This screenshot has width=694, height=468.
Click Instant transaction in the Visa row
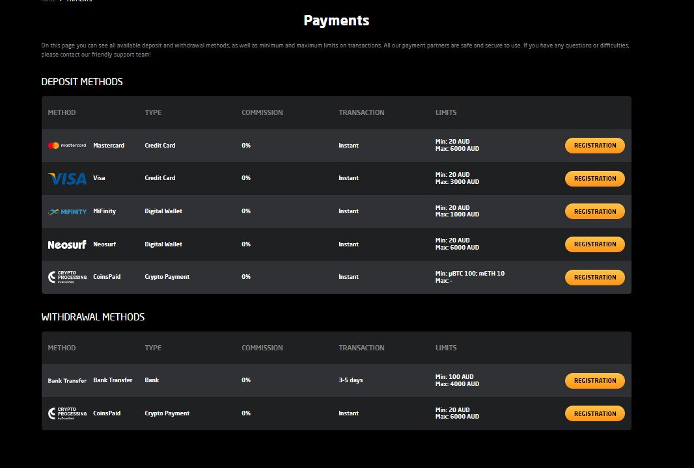click(x=349, y=178)
